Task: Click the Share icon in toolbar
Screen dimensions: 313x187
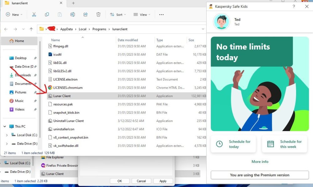Action: click(x=85, y=15)
